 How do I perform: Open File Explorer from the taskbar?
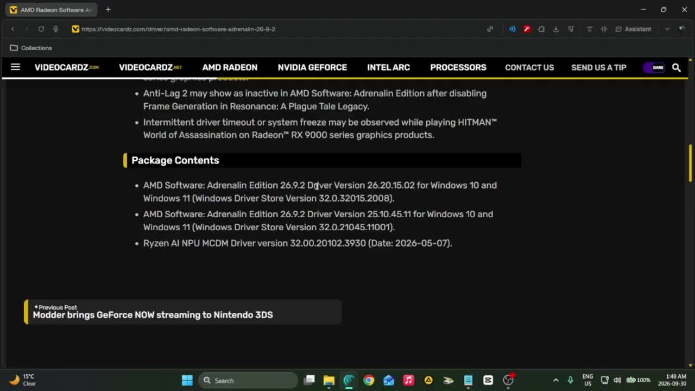(x=329, y=380)
